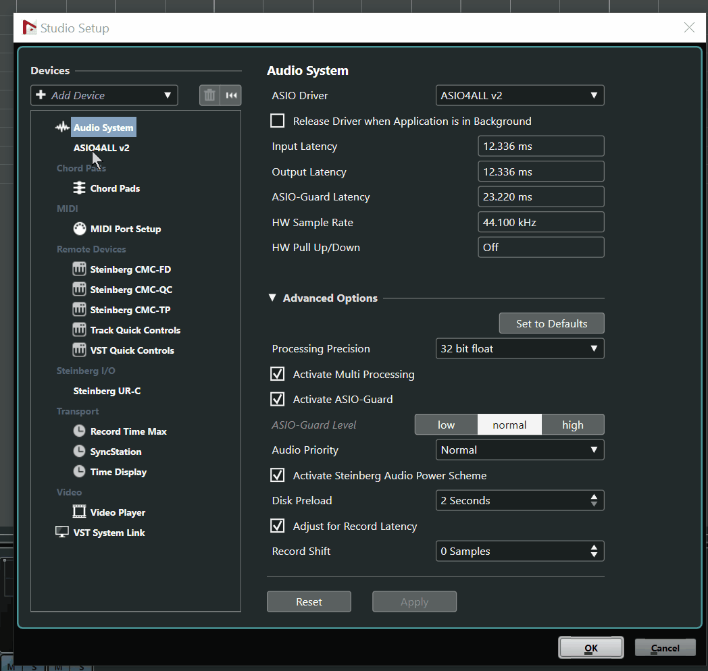
Task: Open the ASIO Driver dropdown
Action: [x=520, y=95]
